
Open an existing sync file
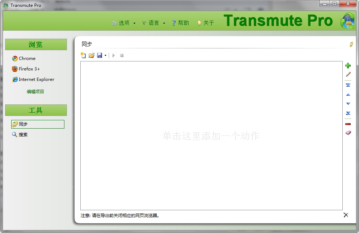(92, 55)
